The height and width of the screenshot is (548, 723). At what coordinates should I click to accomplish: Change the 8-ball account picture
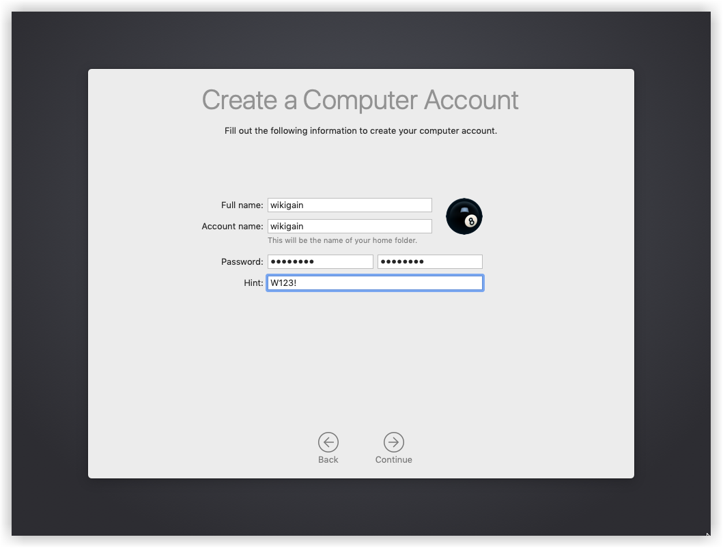pyautogui.click(x=464, y=216)
